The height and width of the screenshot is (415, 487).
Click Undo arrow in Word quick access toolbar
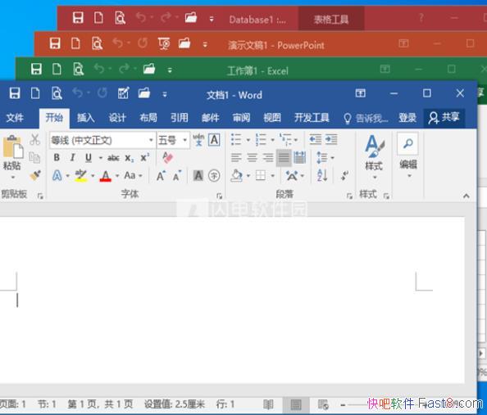pos(78,92)
